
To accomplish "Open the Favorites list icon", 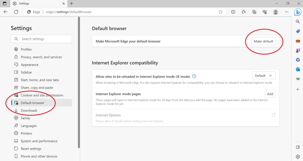I will (x=244, y=12).
